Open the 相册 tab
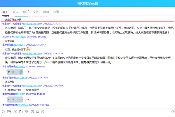The height and width of the screenshot is (117, 175). tap(26, 12)
